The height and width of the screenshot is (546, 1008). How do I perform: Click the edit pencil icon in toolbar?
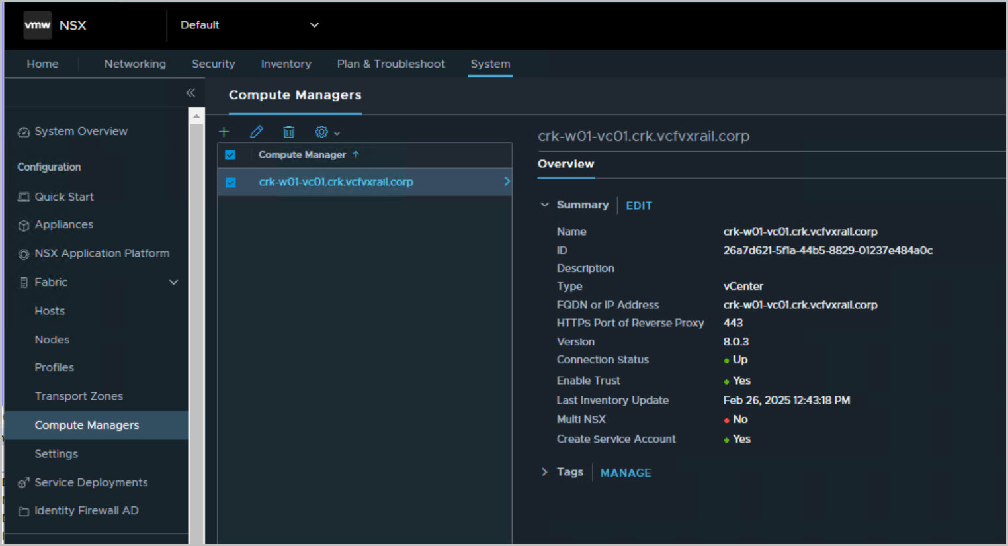257,132
